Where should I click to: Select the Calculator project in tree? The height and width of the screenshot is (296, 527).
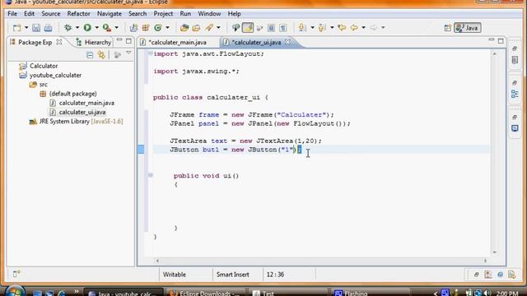point(44,66)
